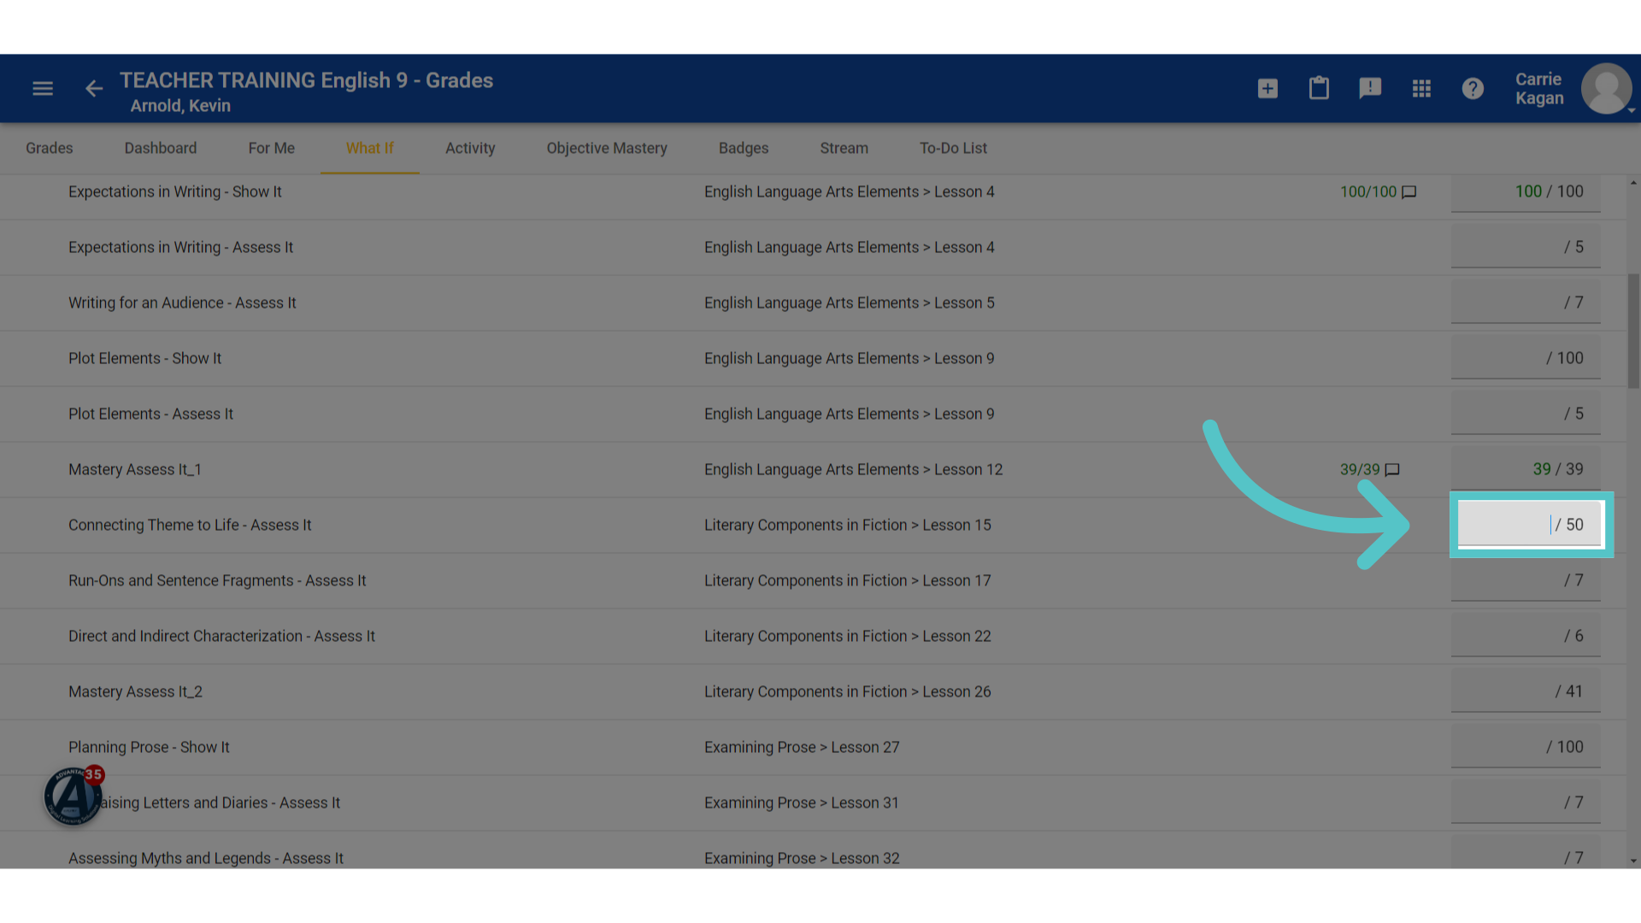Click the Advantage badge with 35 notifications
This screenshot has width=1641, height=923.
click(x=74, y=796)
